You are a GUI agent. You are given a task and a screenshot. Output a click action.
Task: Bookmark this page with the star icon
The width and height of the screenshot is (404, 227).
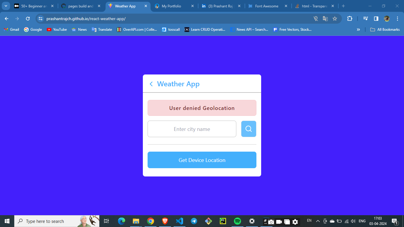point(335,19)
